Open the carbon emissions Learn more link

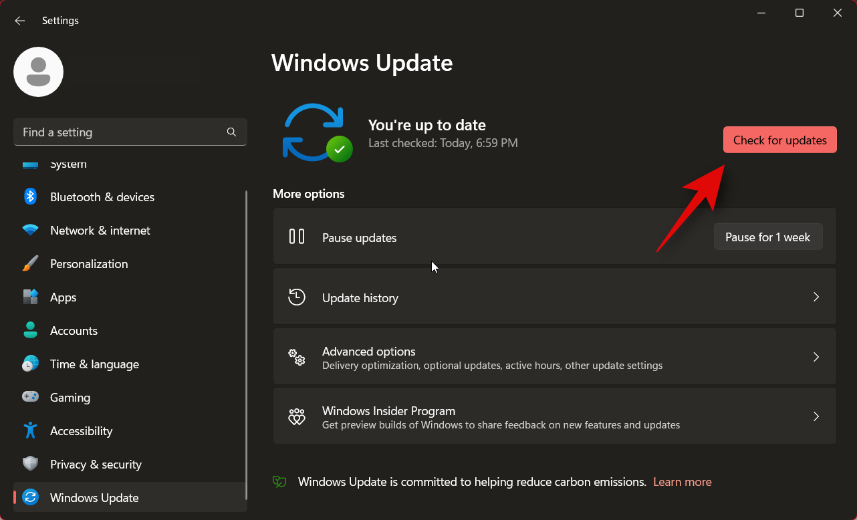point(682,481)
